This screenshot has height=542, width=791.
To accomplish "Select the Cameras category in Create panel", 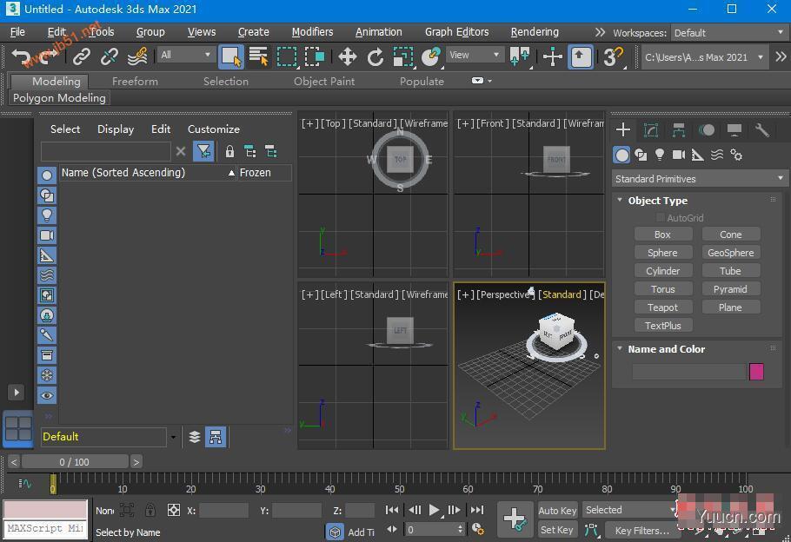I will (679, 155).
